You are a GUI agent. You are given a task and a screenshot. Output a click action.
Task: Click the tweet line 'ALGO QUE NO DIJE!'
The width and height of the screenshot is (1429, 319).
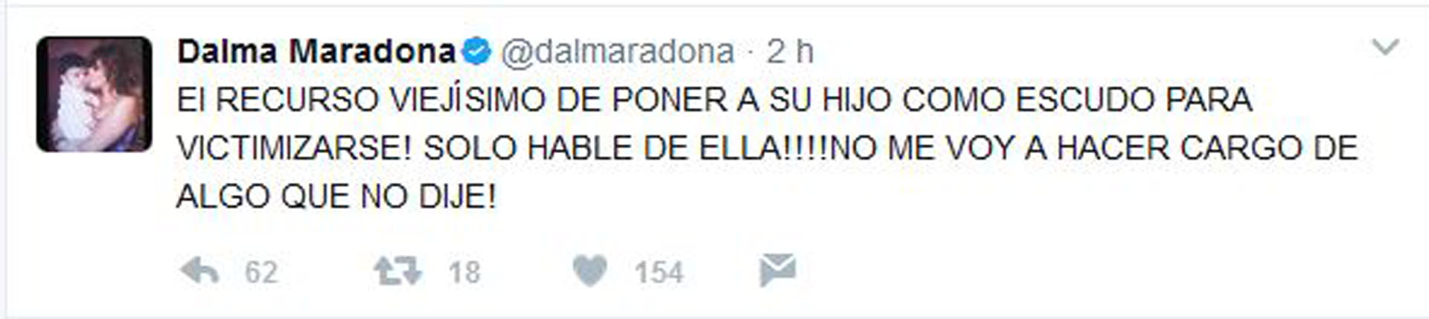pyautogui.click(x=336, y=197)
